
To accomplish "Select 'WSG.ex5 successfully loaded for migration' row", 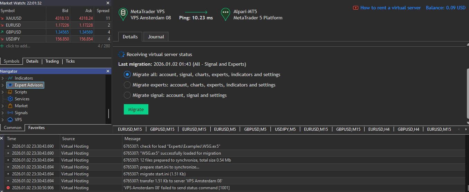I will (235, 153).
